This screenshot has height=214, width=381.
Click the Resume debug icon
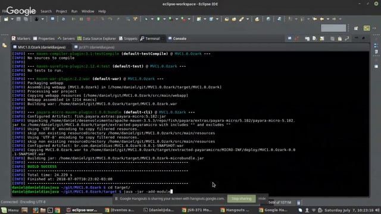74,19
